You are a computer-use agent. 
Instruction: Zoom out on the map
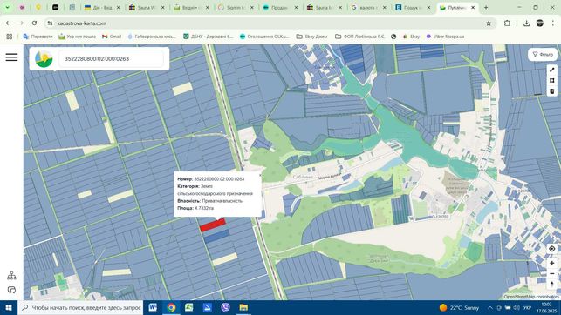point(552,273)
